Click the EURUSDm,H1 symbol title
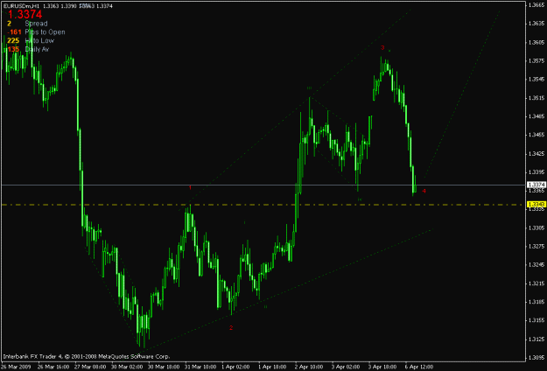 (x=20, y=6)
